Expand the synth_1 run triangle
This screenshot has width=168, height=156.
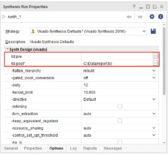coord(4,17)
